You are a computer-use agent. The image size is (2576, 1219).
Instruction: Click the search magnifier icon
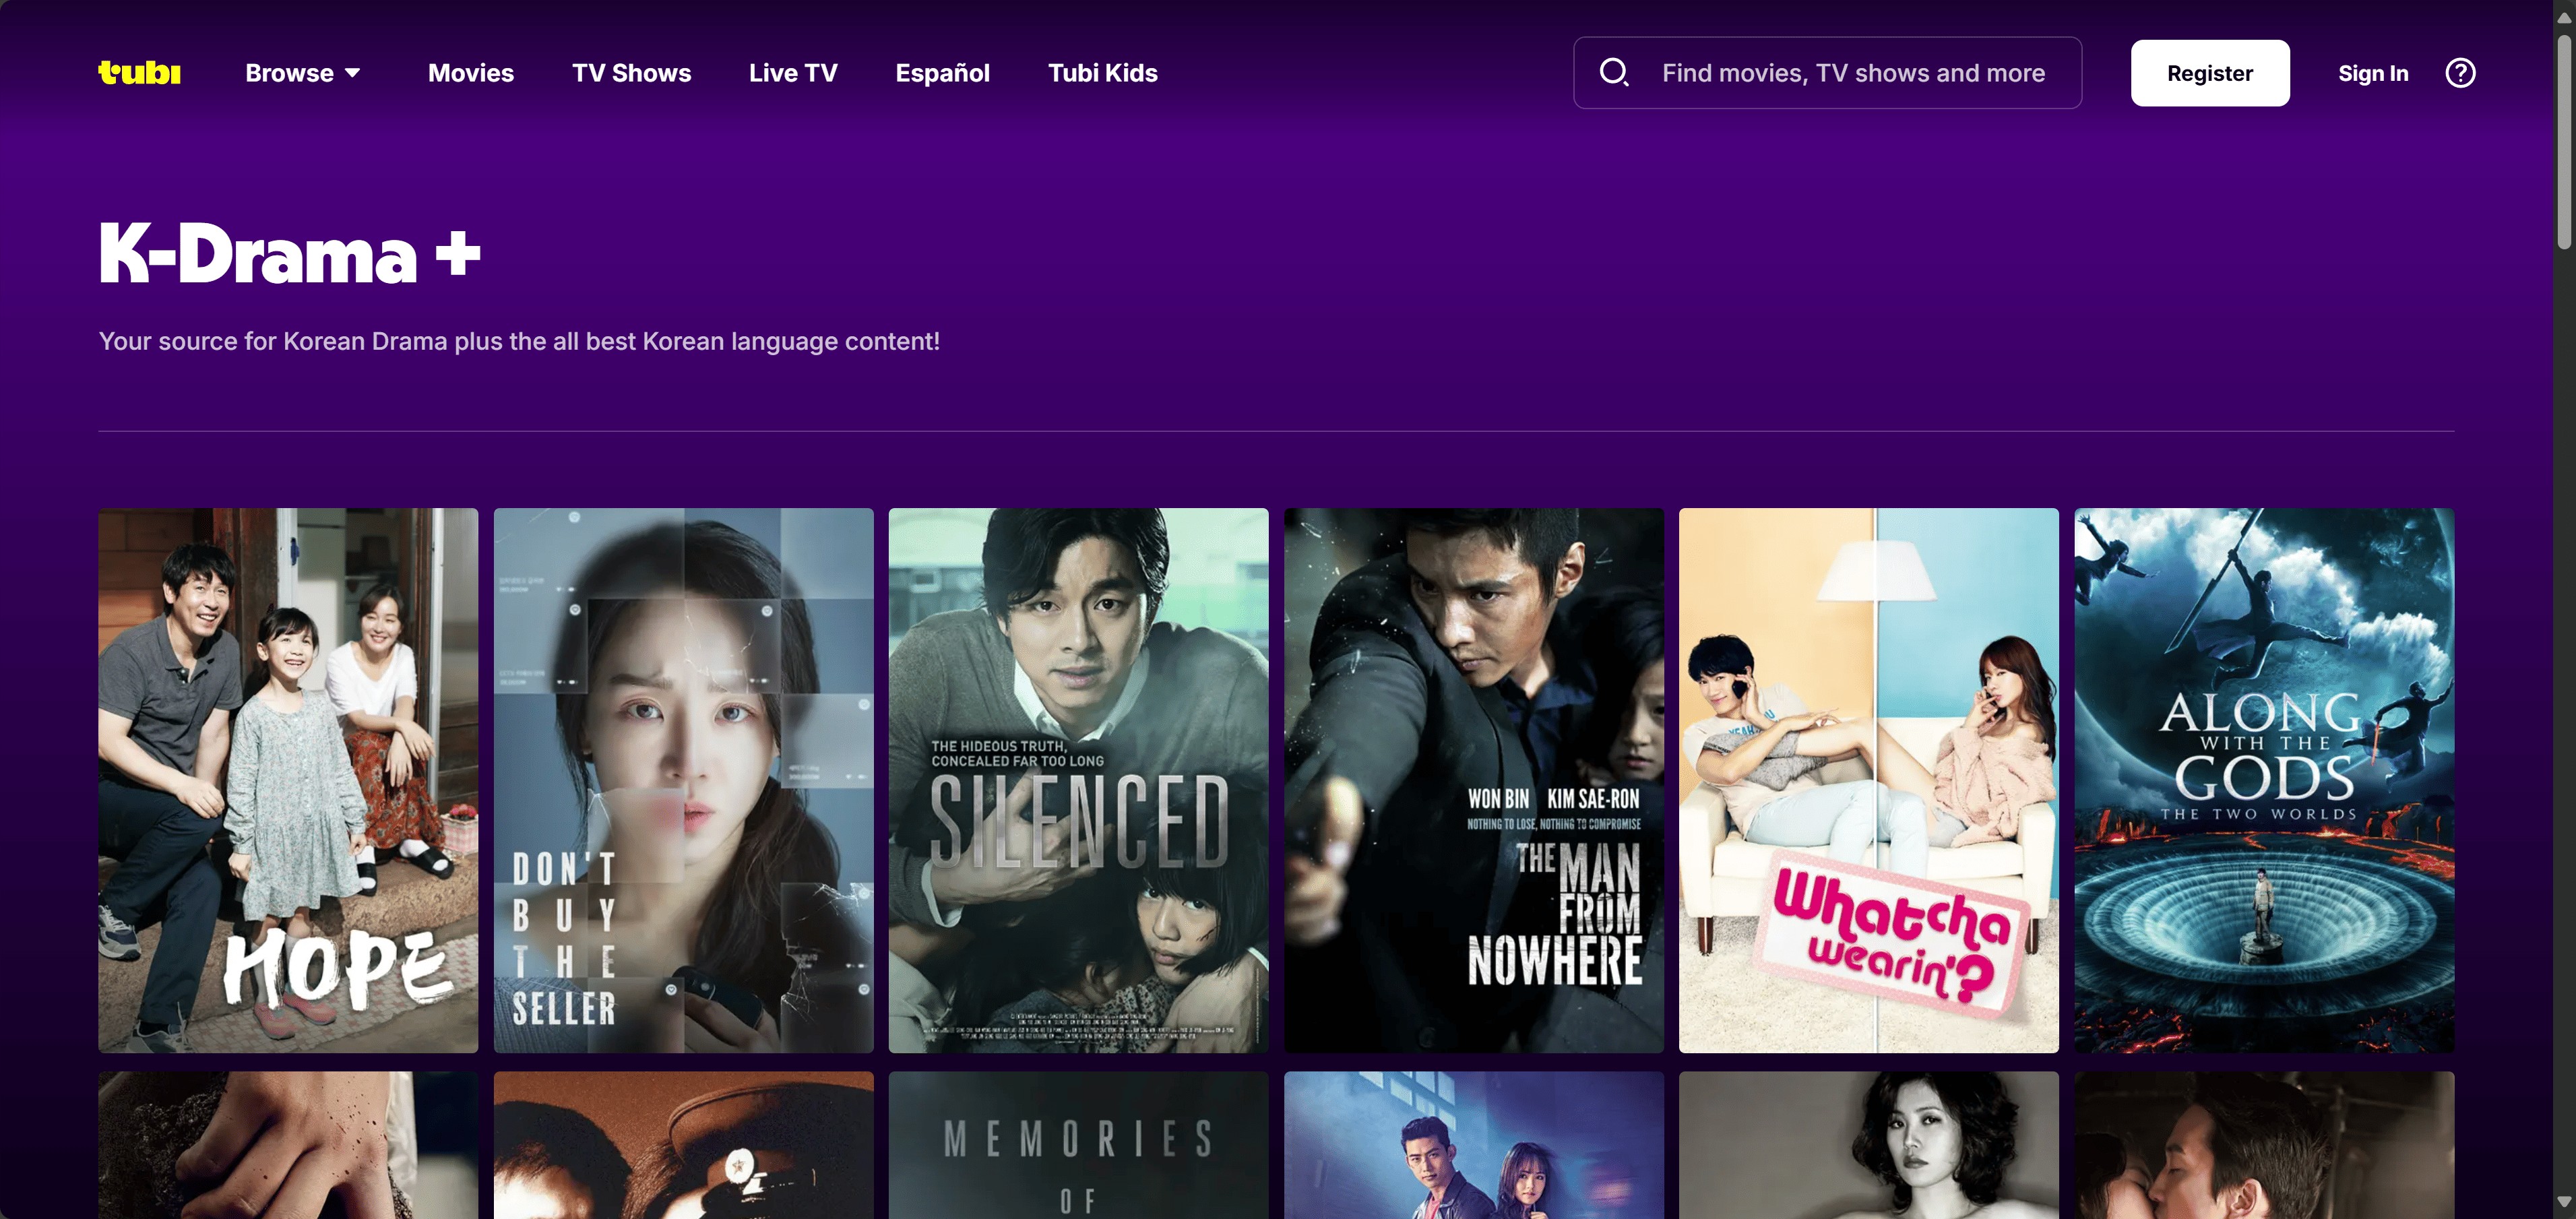(x=1614, y=72)
